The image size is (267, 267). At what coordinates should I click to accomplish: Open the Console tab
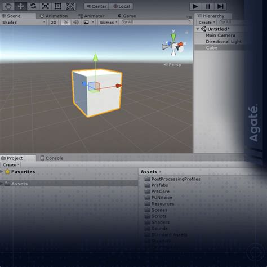click(52, 158)
